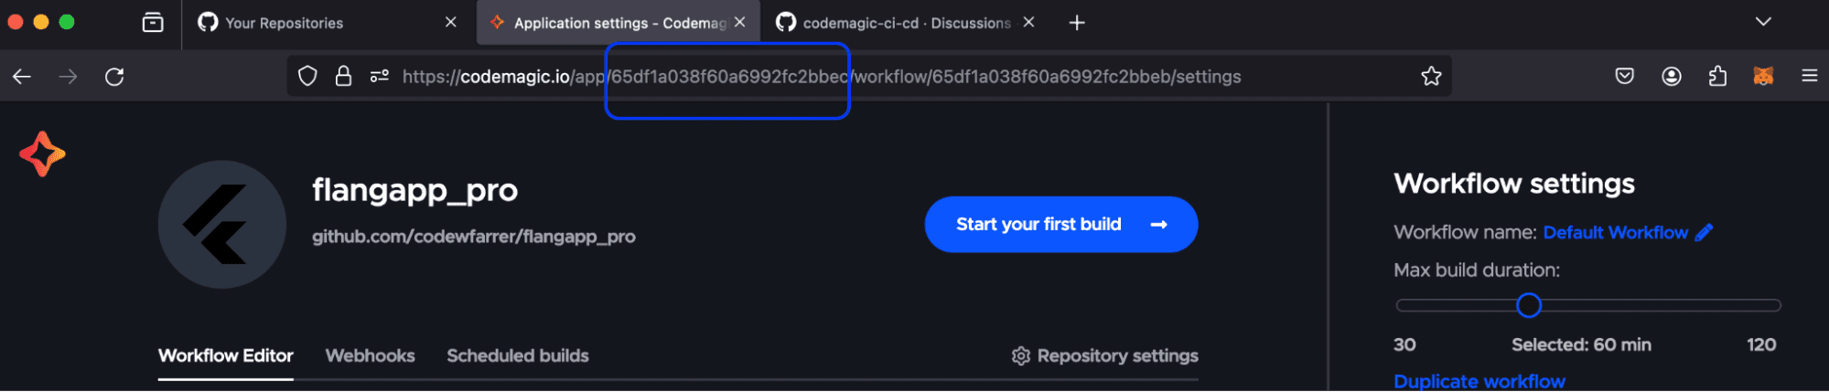This screenshot has width=1829, height=392.
Task: Click the pencil icon to rename workflow
Action: pos(1704,233)
